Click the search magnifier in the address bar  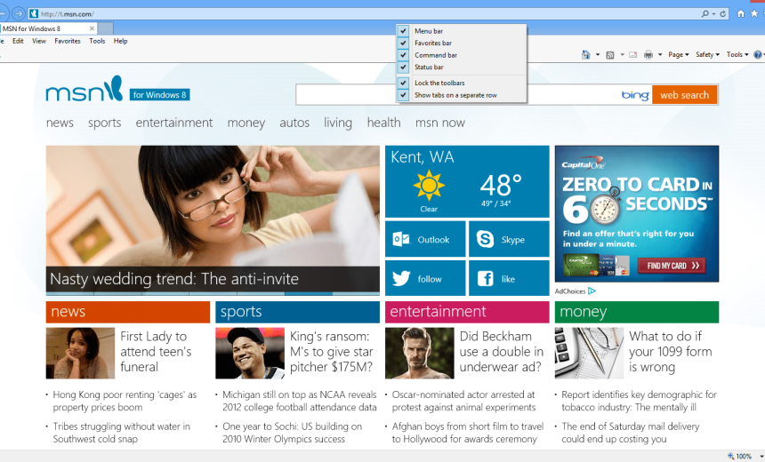(x=705, y=13)
